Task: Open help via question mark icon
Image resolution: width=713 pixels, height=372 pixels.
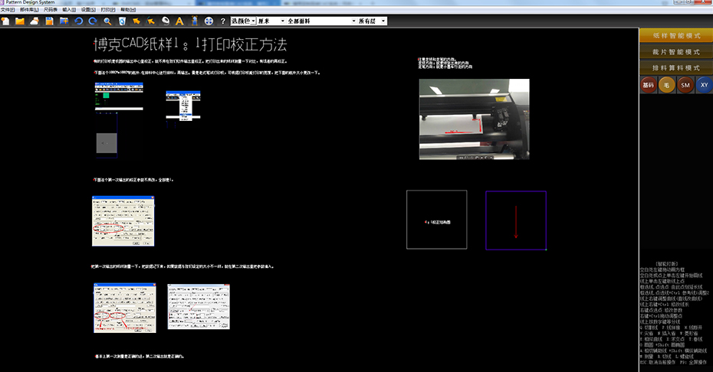Action: [x=222, y=21]
